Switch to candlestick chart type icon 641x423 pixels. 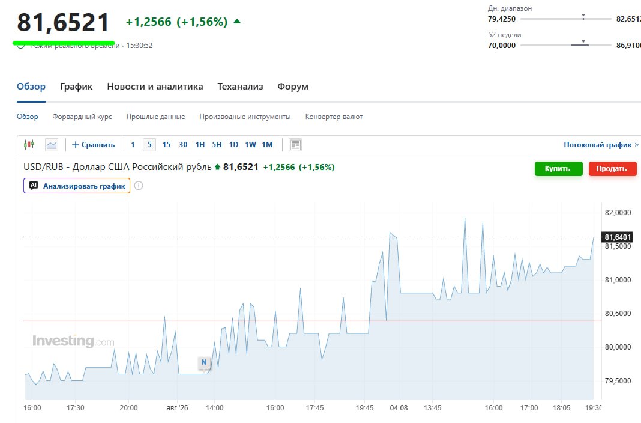coord(29,144)
